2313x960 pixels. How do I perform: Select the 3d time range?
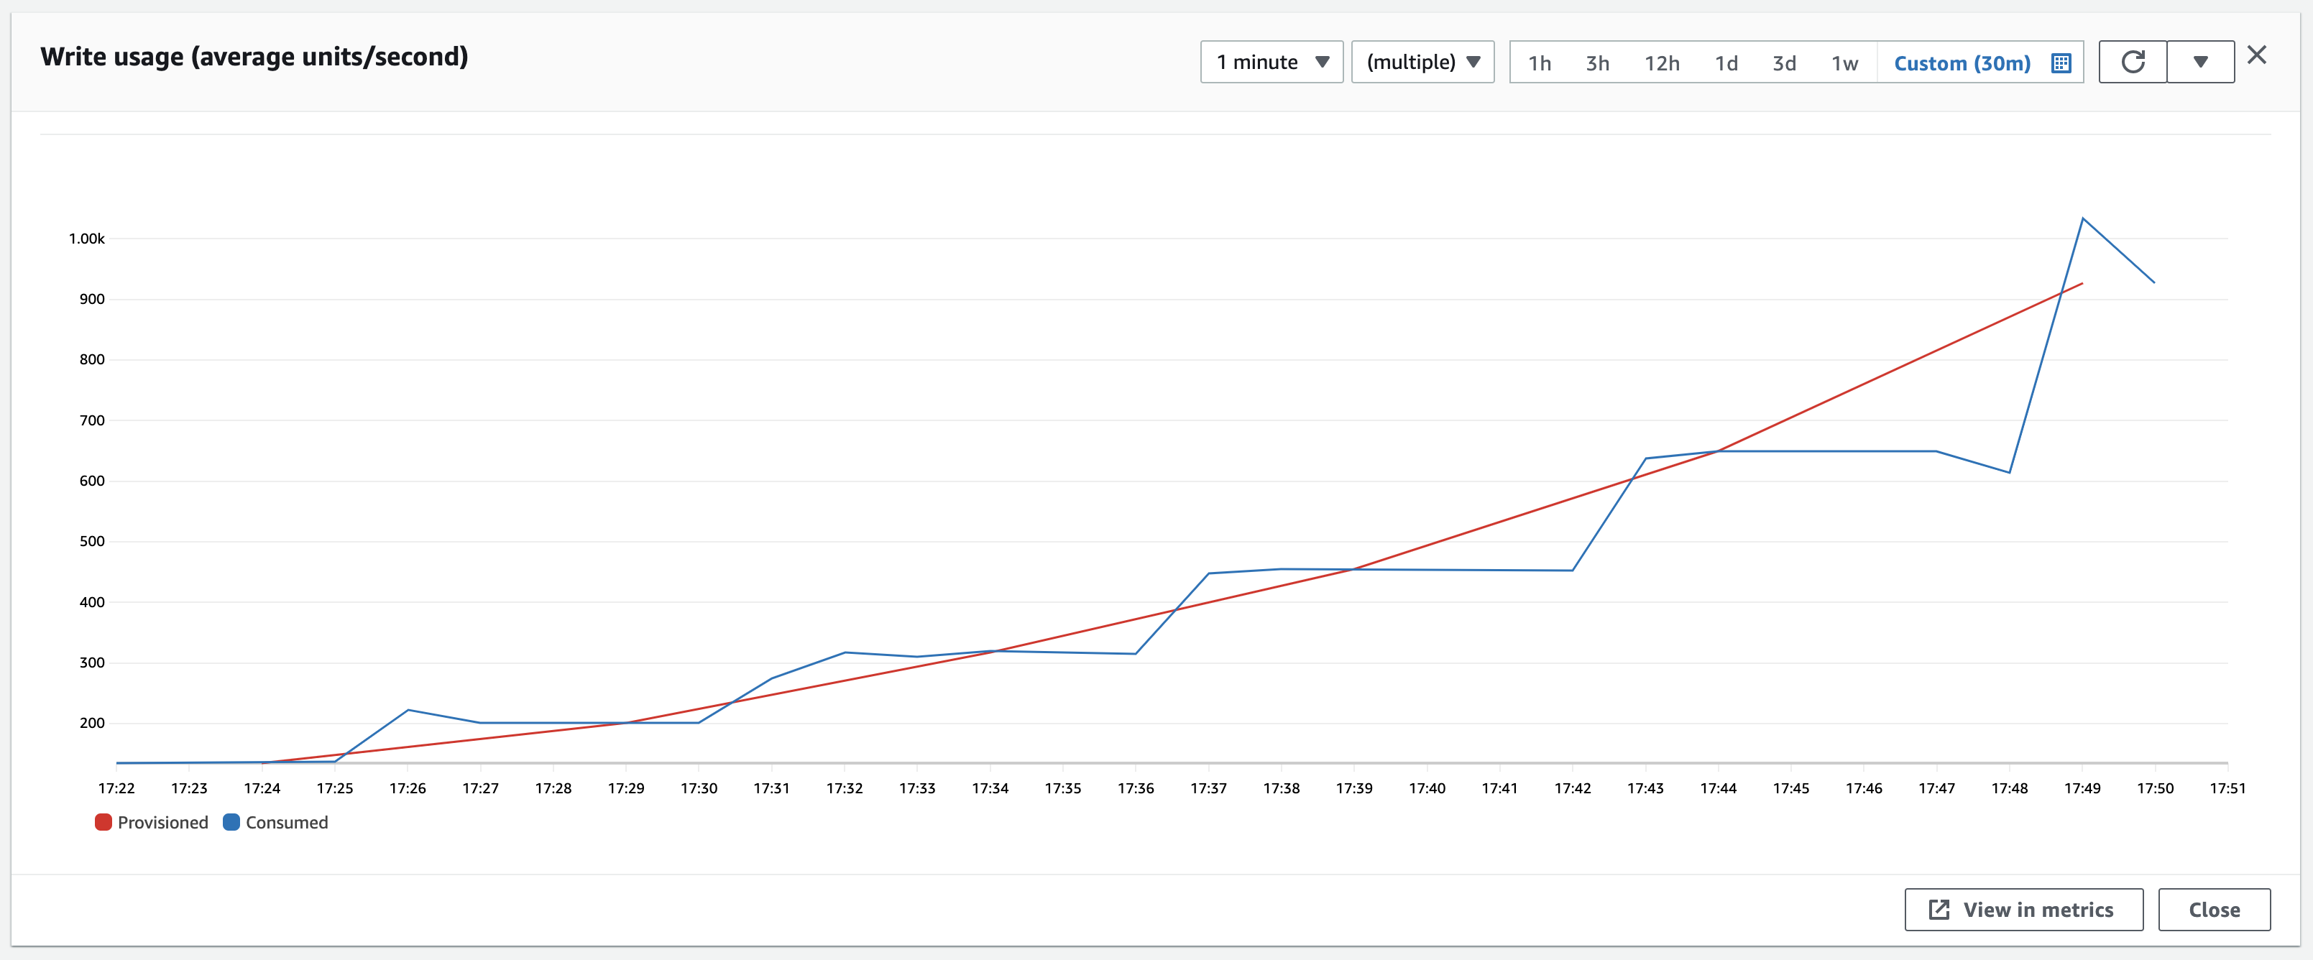click(1784, 63)
